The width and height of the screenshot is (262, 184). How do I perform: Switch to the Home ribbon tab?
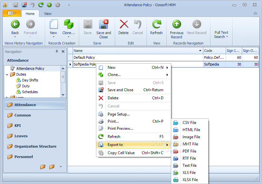(x=30, y=14)
